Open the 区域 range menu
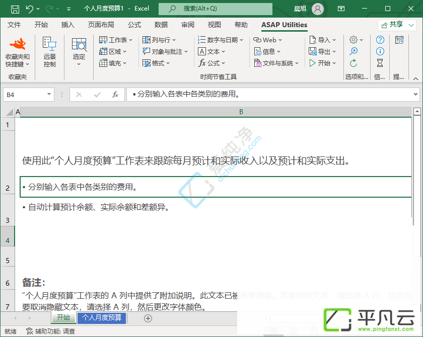Viewport: 423px width, 337px height. 113,51
